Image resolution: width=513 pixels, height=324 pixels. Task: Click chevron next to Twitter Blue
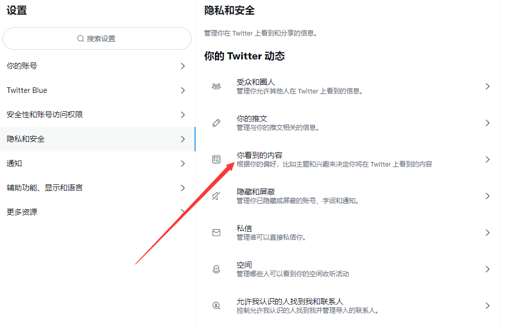coord(183,90)
